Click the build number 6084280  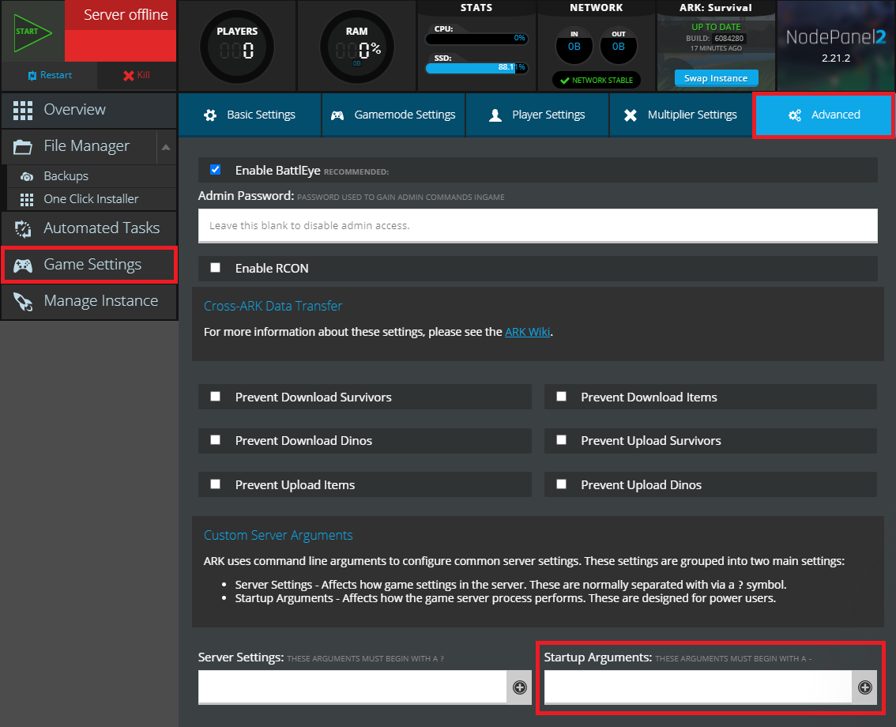(x=729, y=38)
